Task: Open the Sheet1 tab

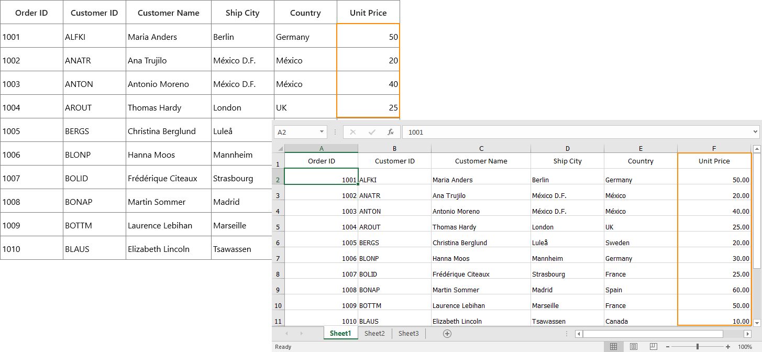Action: click(340, 333)
